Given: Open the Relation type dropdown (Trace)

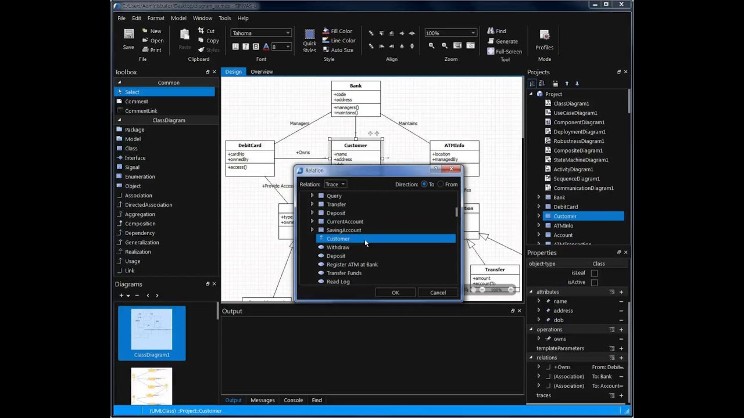Looking at the screenshot, I should coord(335,184).
